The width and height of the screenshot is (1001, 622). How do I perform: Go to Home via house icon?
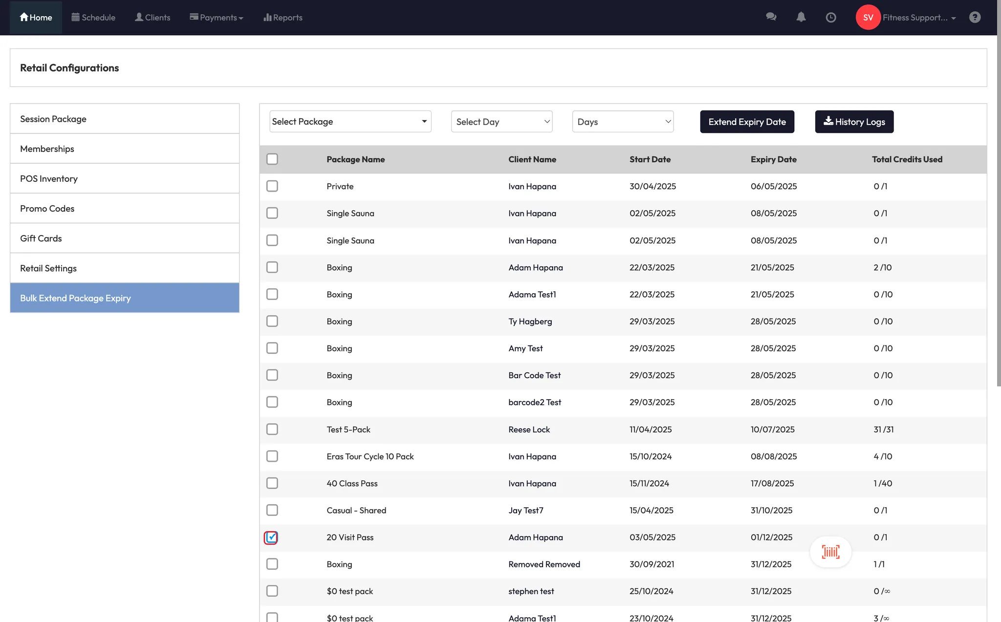(x=24, y=17)
